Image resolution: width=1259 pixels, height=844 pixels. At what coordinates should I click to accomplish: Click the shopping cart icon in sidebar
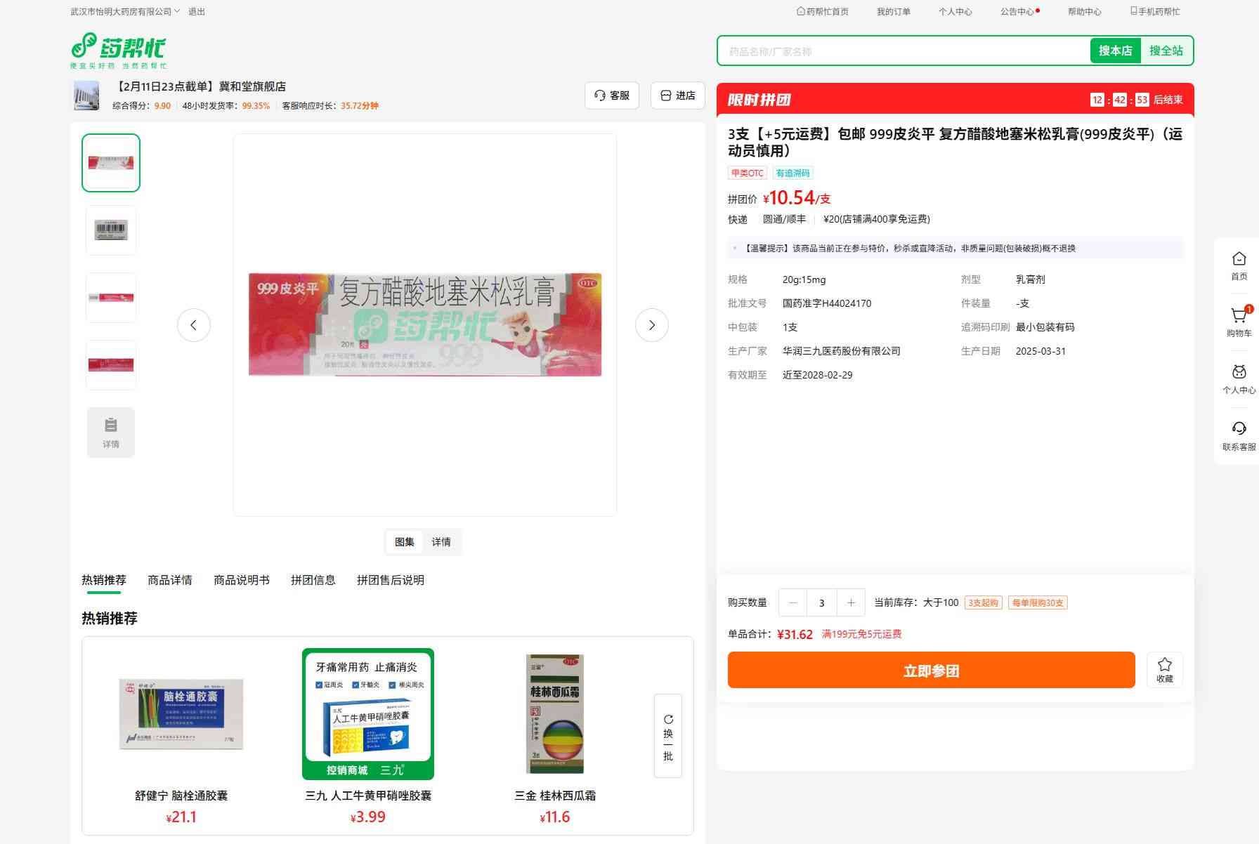point(1239,317)
